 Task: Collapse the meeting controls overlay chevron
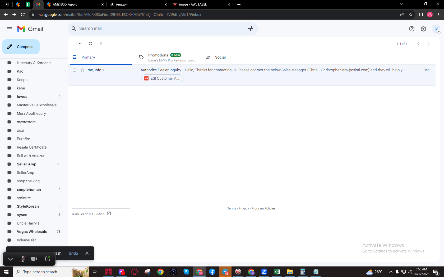pos(11,259)
